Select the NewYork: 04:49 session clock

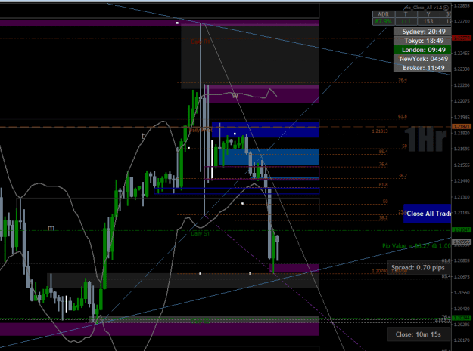click(422, 59)
